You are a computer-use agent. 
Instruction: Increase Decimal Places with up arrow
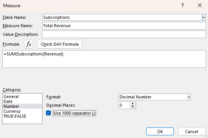coord(132,104)
